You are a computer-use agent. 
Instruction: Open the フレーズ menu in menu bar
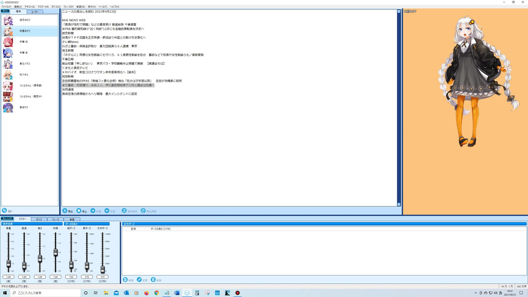click(x=68, y=7)
